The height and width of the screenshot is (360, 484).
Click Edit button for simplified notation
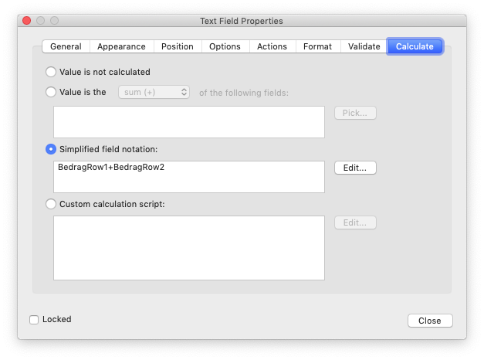click(355, 168)
